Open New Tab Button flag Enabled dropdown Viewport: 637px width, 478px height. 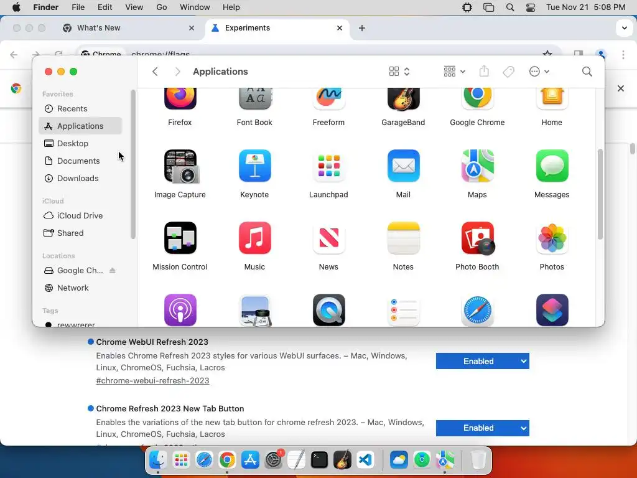click(482, 428)
